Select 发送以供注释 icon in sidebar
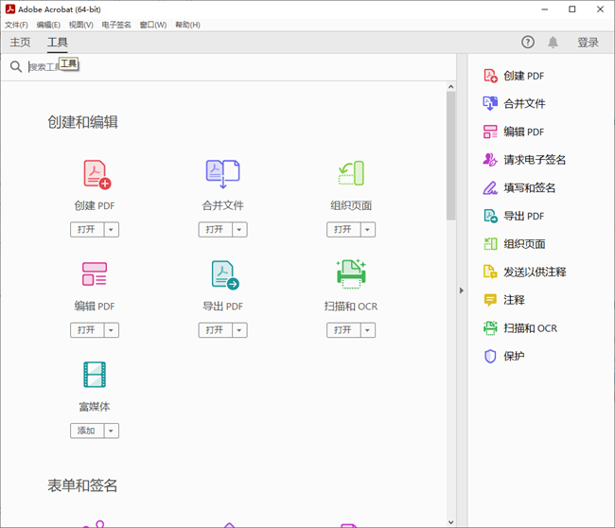The width and height of the screenshot is (615, 528). tap(490, 272)
